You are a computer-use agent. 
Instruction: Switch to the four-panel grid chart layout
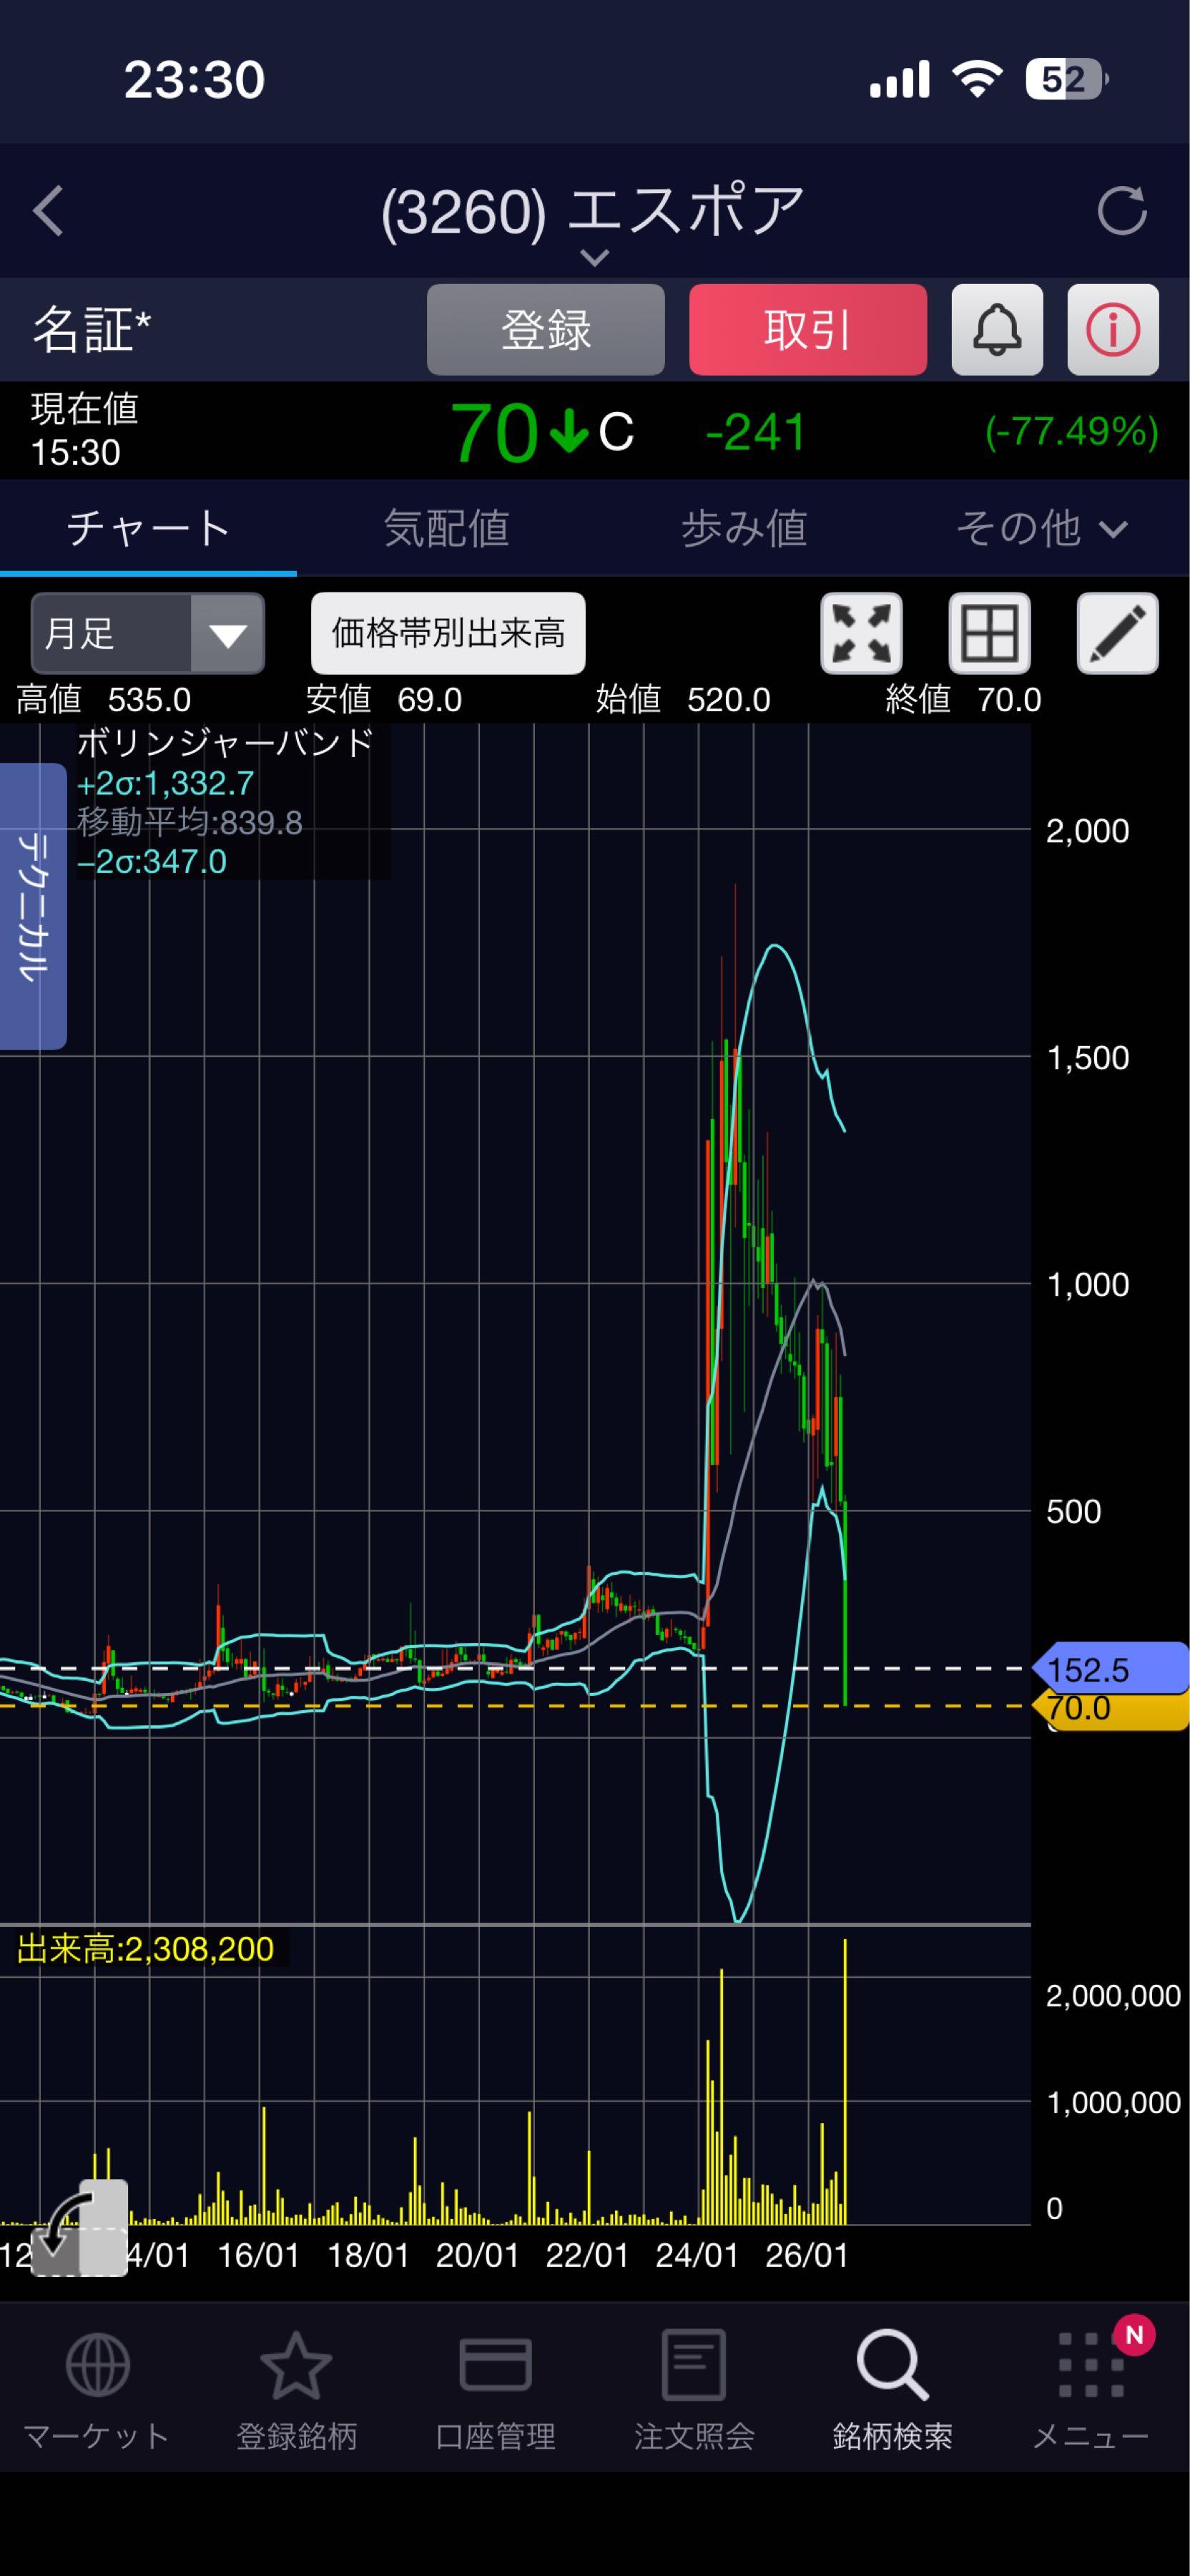point(989,633)
